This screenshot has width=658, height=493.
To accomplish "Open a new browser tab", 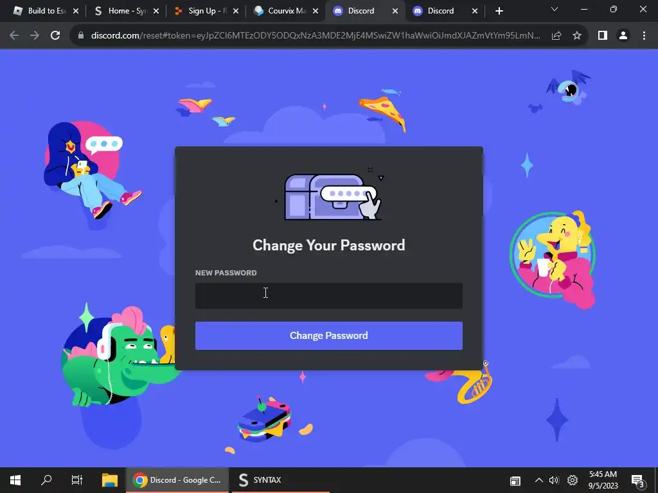I will [499, 12].
